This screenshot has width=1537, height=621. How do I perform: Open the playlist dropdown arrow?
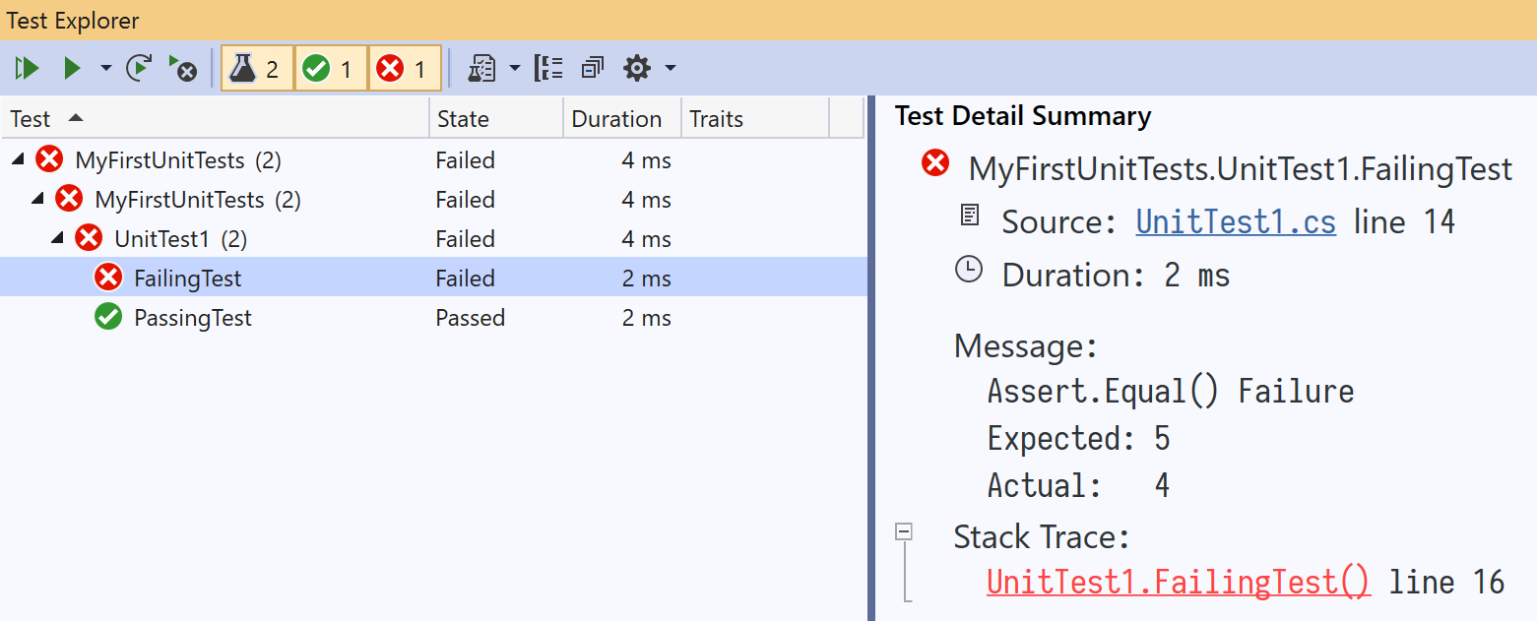pyautogui.click(x=515, y=69)
